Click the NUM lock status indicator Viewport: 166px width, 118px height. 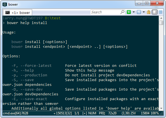tap(92, 113)
